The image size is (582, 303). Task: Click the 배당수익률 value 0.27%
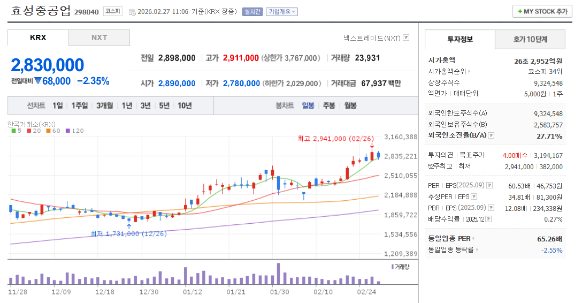point(553,219)
